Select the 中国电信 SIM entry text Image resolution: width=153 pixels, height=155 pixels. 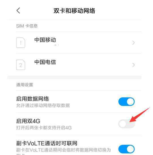pyautogui.click(x=45, y=62)
